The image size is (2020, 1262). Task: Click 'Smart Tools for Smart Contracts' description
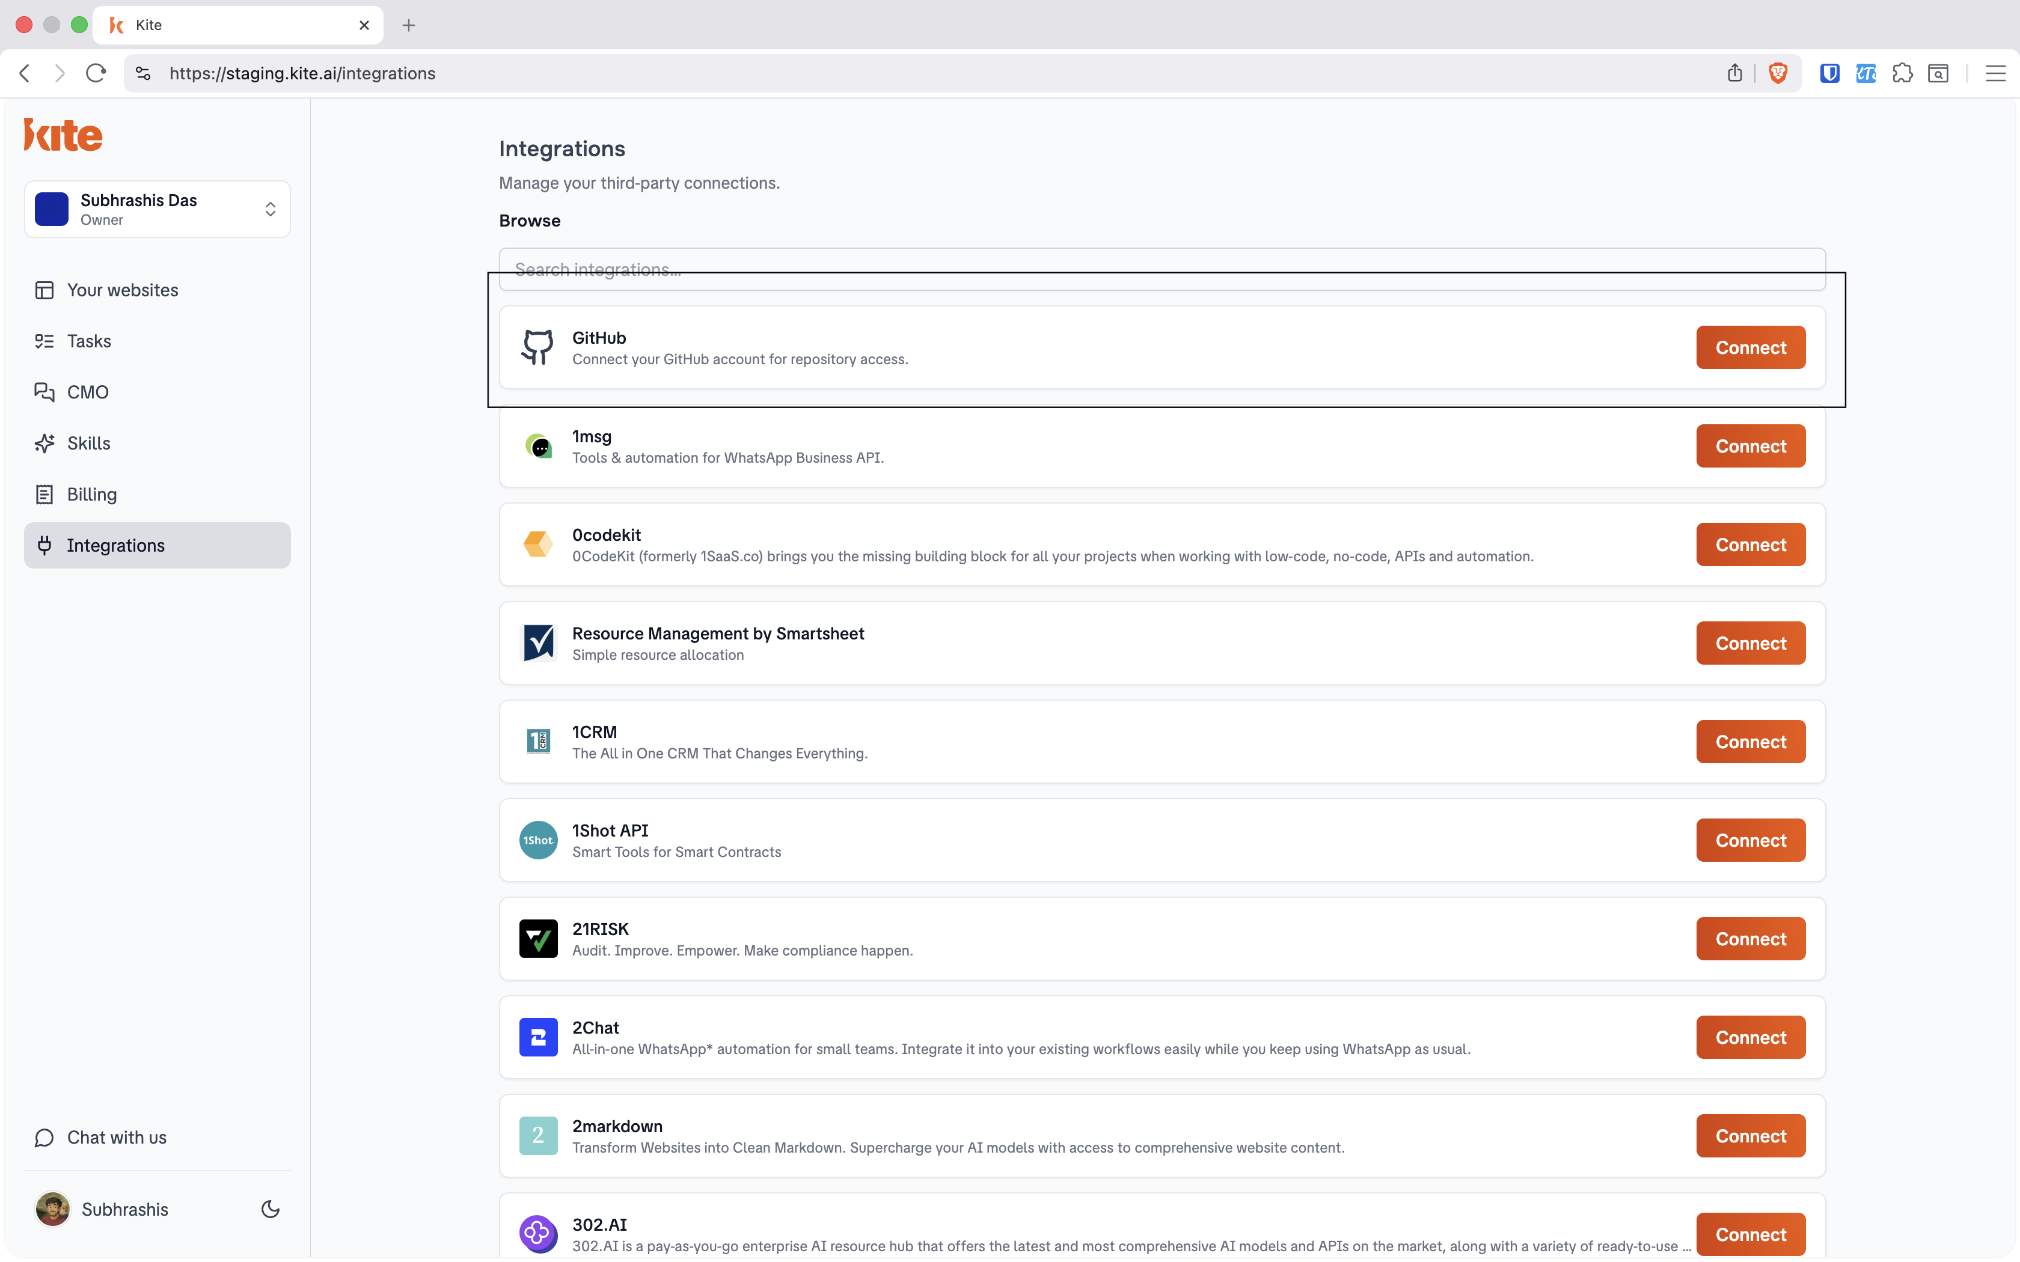677,852
